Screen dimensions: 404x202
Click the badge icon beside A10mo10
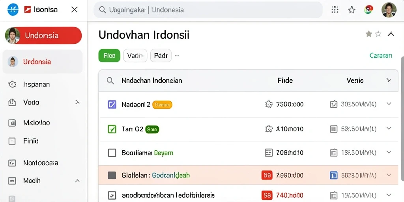coord(269,129)
